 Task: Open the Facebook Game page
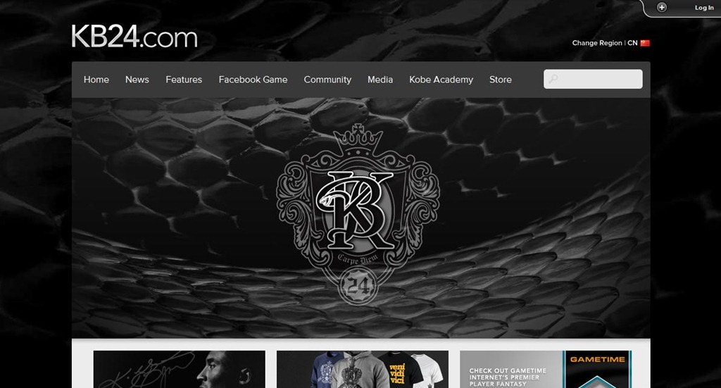(x=253, y=80)
